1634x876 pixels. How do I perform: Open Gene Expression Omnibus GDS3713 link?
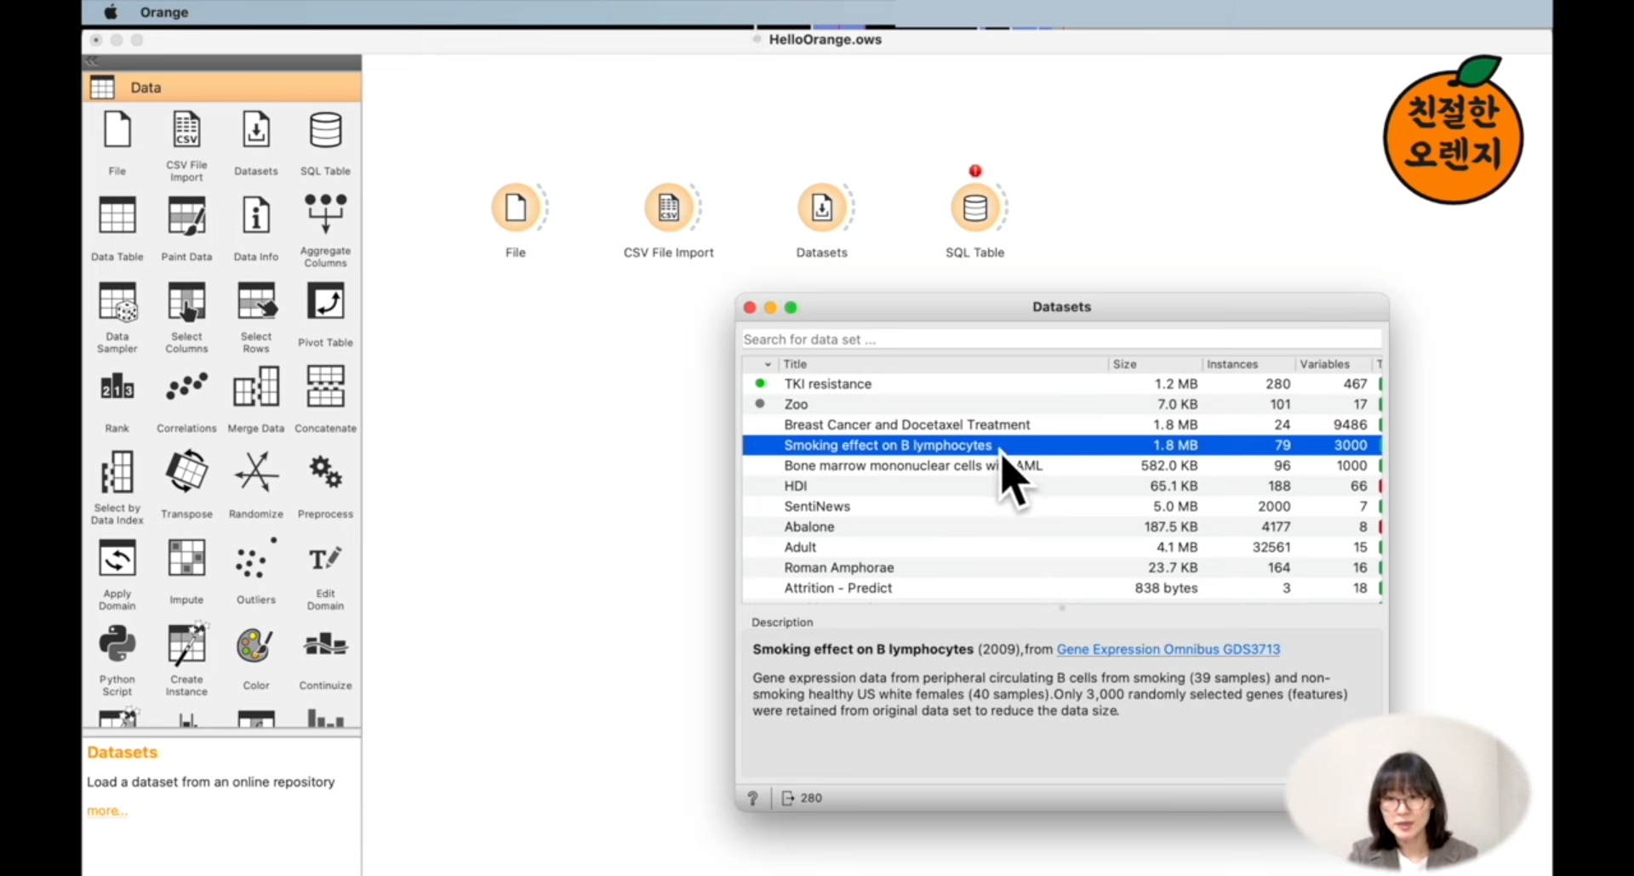1168,649
